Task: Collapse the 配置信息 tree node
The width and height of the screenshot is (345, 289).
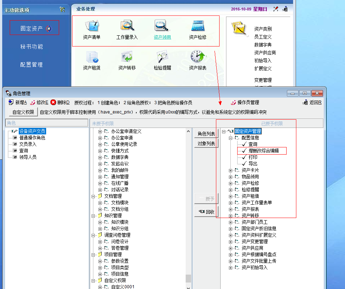Action: point(231,138)
